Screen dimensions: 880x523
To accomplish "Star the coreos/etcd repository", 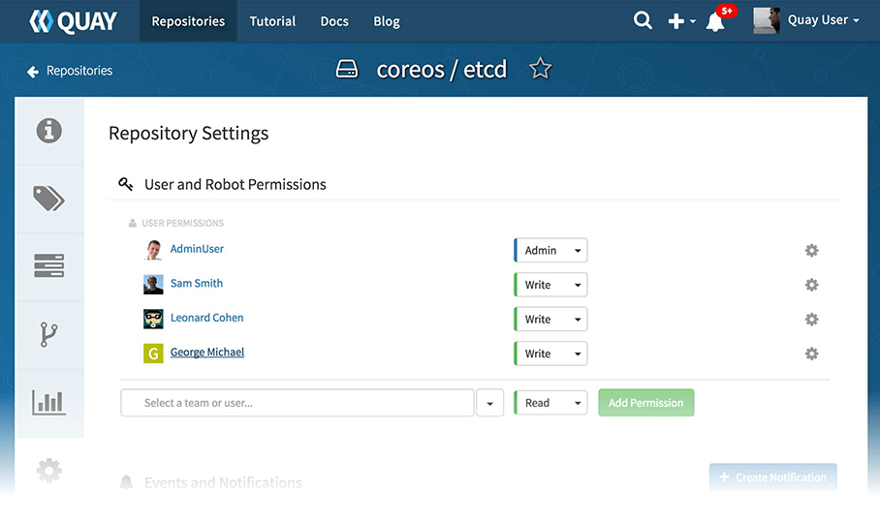I will [x=541, y=69].
